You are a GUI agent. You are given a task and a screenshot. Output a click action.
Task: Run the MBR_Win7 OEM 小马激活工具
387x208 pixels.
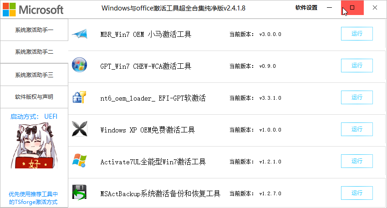pyautogui.click(x=356, y=34)
